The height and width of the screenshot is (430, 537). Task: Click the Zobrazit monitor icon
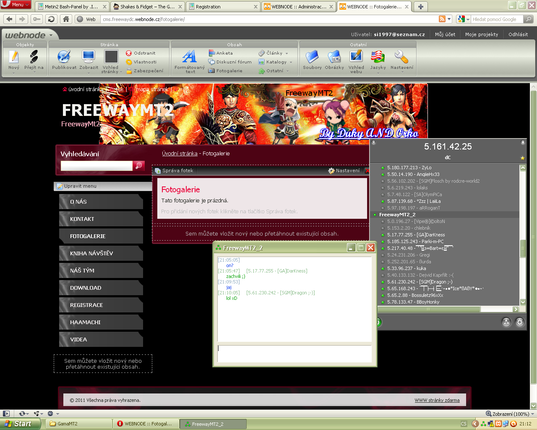point(89,57)
